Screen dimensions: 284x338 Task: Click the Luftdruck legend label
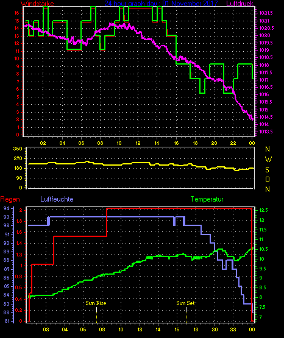tap(240, 4)
